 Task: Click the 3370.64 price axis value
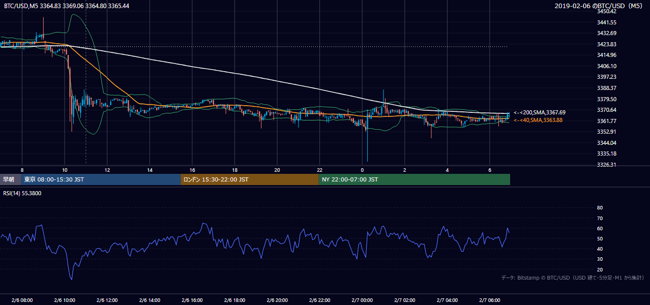607,110
